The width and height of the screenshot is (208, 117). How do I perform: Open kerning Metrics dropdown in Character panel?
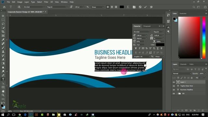pos(146,38)
